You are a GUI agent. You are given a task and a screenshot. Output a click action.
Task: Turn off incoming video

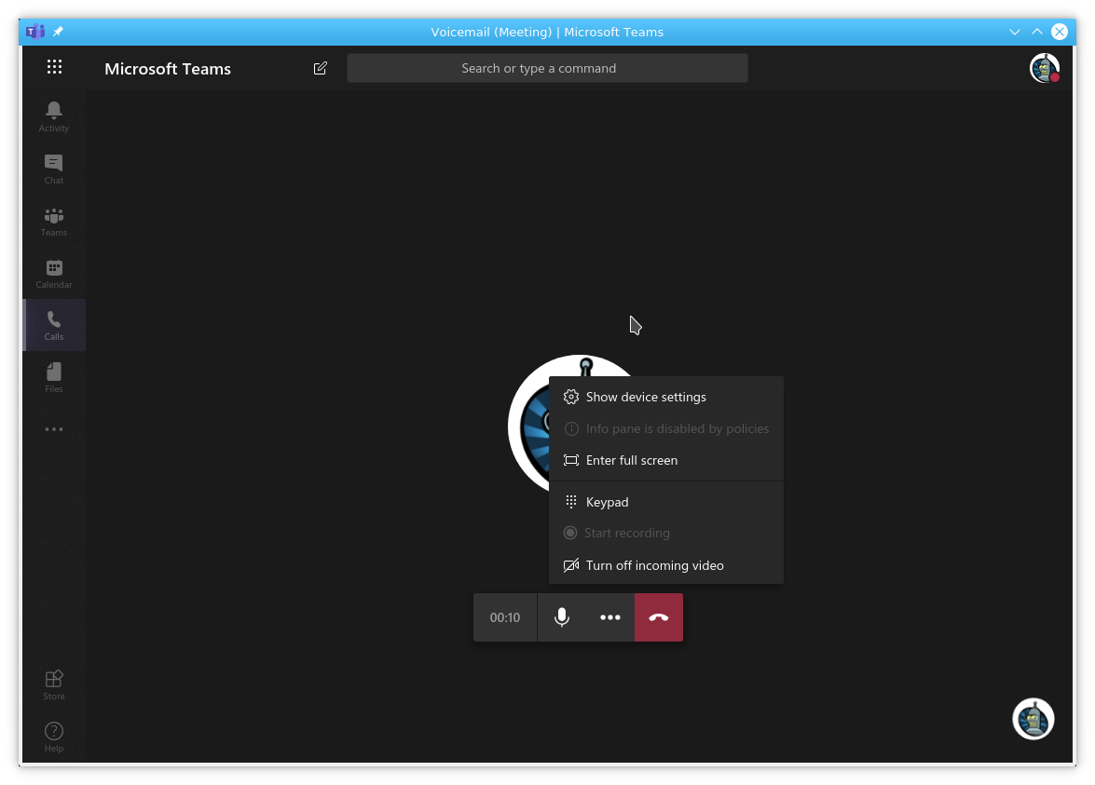tap(654, 565)
